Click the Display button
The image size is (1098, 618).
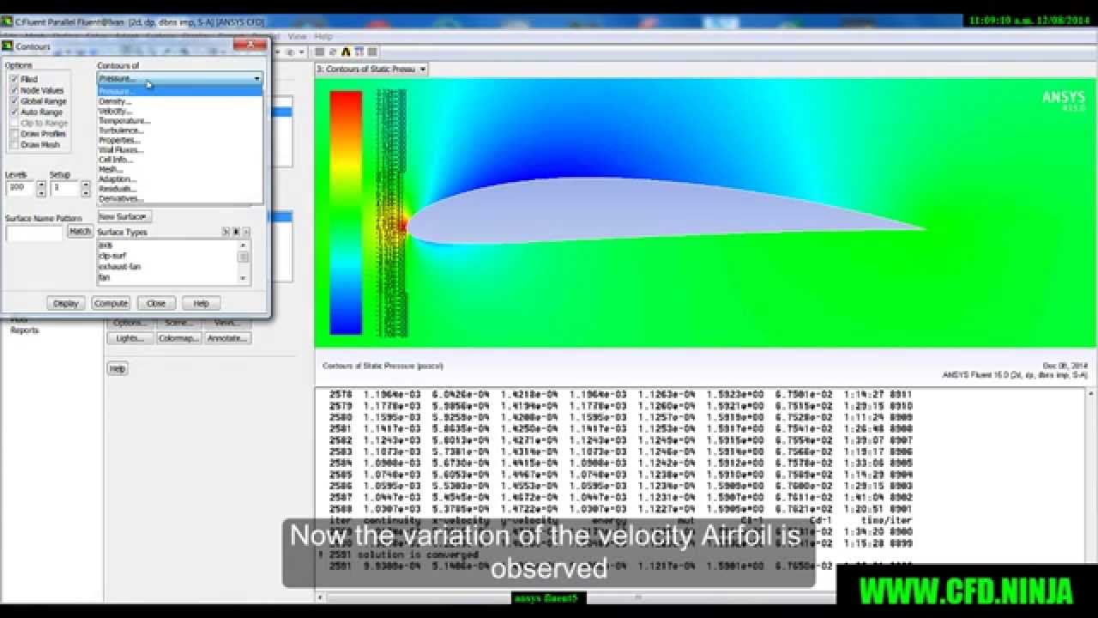tap(66, 303)
